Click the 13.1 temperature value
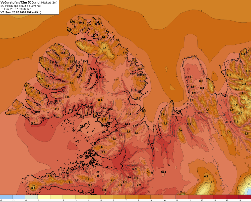This screenshot has width=251, height=202. click(200, 113)
